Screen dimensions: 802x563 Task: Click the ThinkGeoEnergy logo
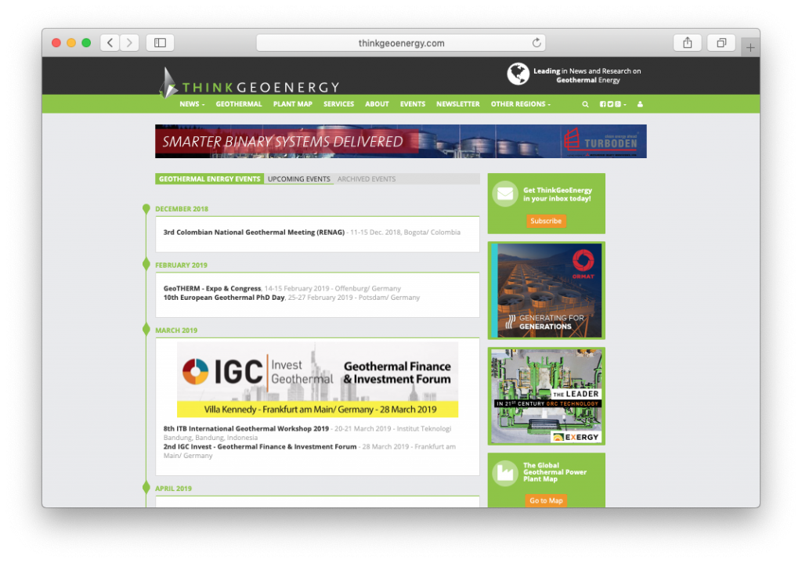[x=251, y=84]
